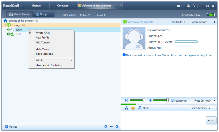Click speaker icon beside user -D.A-
Viewport: 219px width, 132px height.
(x=9, y=34)
